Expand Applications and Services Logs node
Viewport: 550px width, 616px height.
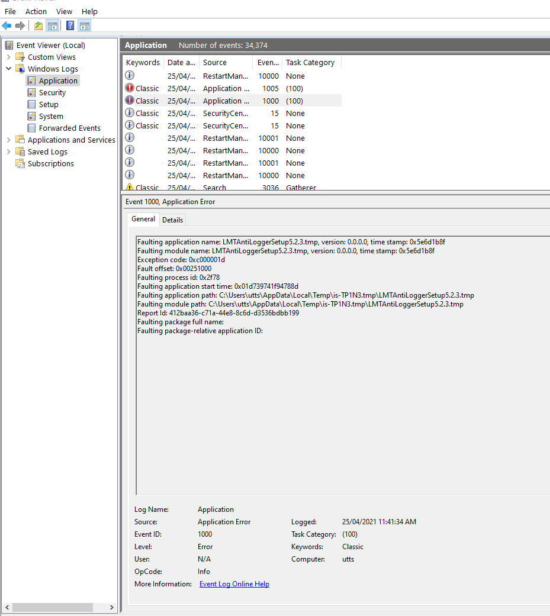pyautogui.click(x=9, y=140)
